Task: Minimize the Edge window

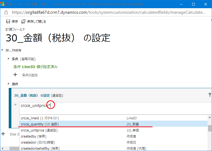Action: 181,4
